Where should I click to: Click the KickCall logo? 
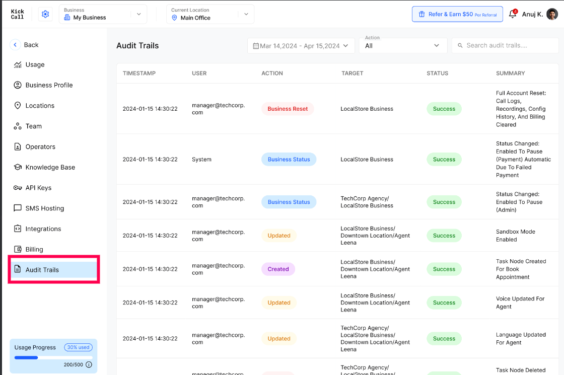click(17, 14)
